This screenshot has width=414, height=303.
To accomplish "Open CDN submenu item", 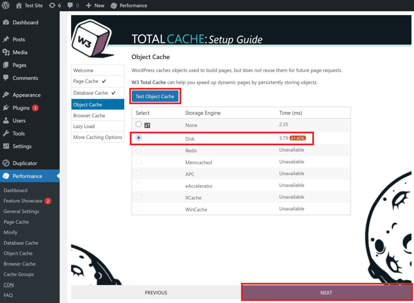I will pos(9,285).
